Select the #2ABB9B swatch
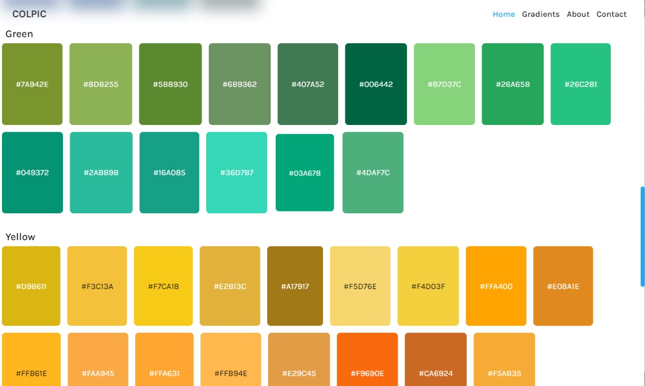This screenshot has width=645, height=386. (x=101, y=173)
